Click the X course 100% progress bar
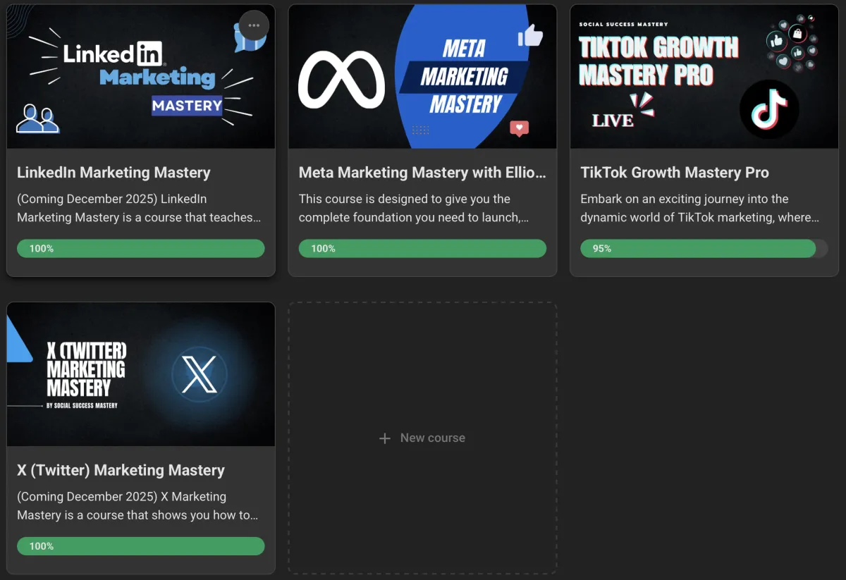 point(141,545)
